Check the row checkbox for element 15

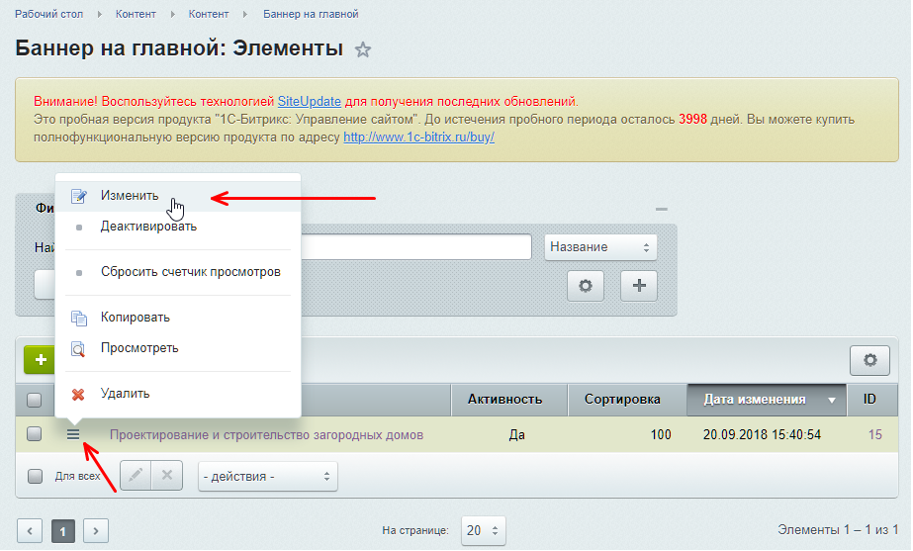coord(35,434)
